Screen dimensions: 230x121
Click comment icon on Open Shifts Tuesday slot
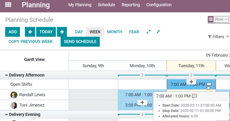pyautogui.click(x=209, y=84)
